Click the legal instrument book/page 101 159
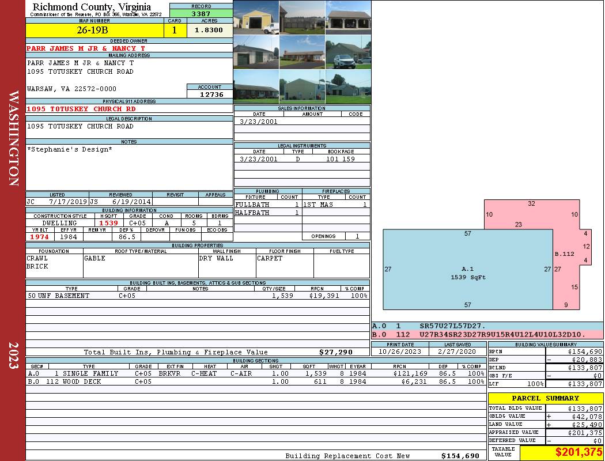The height and width of the screenshot is (461, 605). (341, 159)
